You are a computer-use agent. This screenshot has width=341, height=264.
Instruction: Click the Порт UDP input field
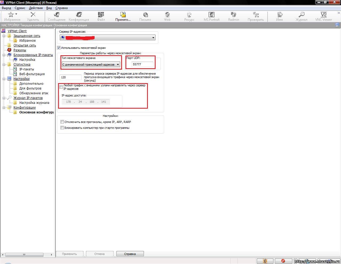(142, 64)
